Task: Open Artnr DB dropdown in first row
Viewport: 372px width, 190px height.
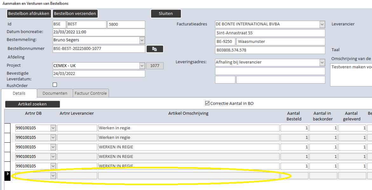Action: 53,128
